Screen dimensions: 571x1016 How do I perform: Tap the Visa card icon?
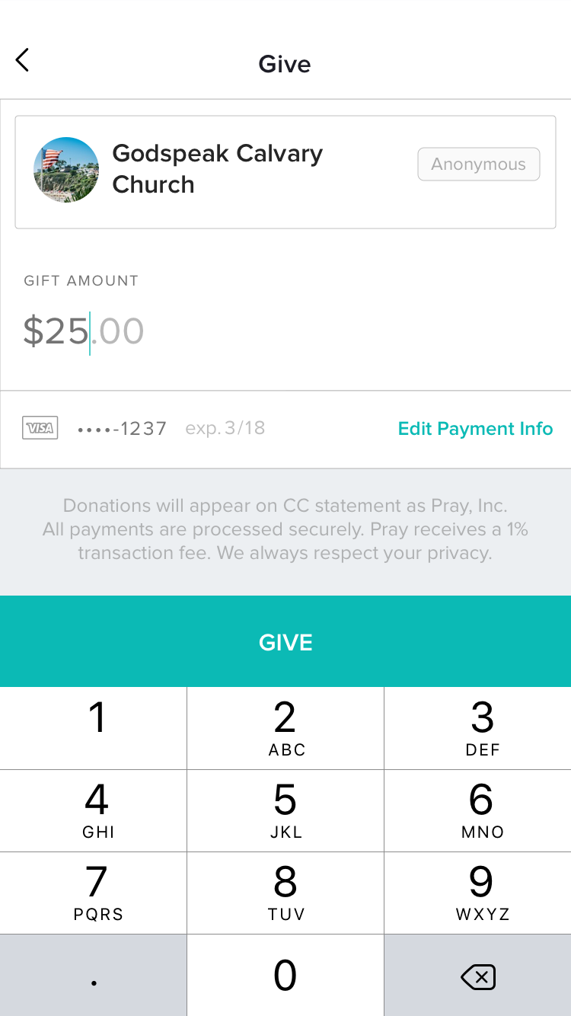(x=40, y=428)
